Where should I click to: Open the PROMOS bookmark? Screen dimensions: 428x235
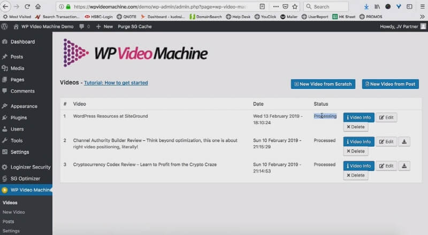click(371, 17)
